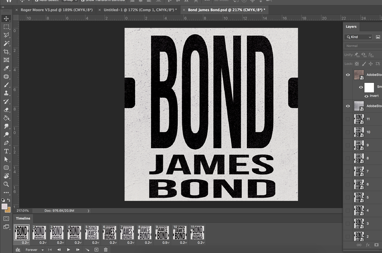382x253 pixels.
Task: Select the Rectangular Marquee tool
Action: click(x=6, y=27)
